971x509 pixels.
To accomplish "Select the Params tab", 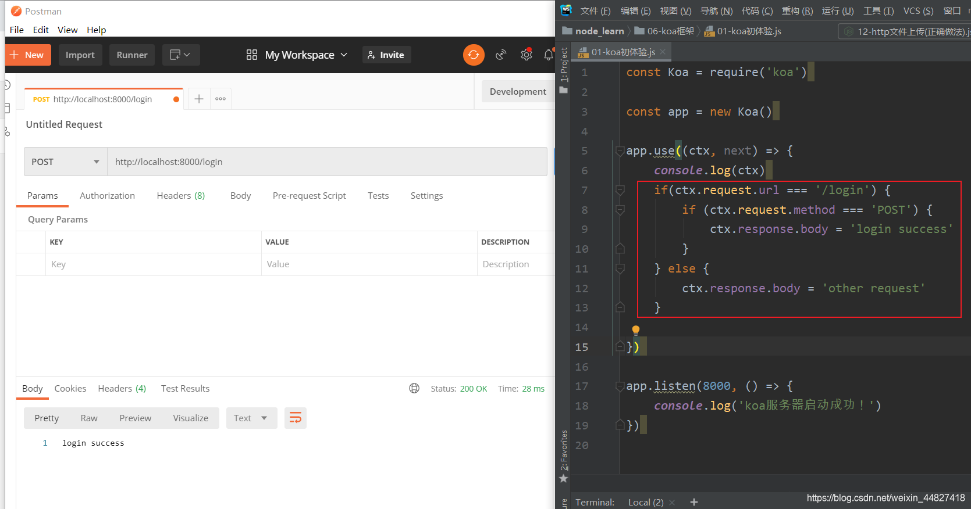I will click(x=42, y=196).
